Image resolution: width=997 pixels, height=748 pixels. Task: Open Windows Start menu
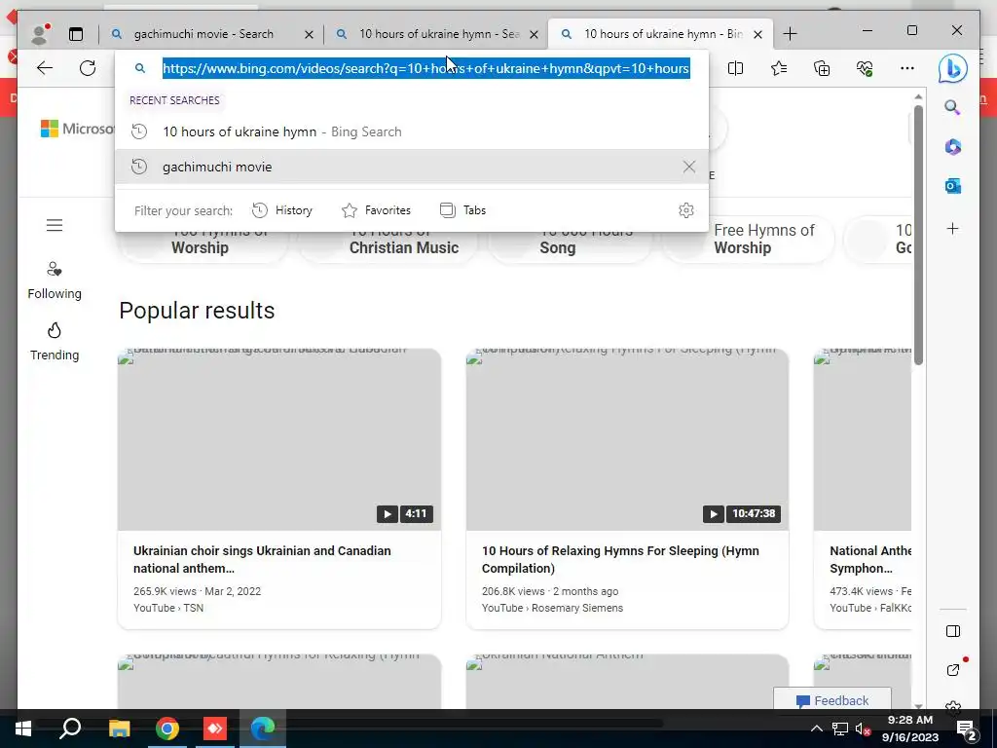pyautogui.click(x=23, y=729)
